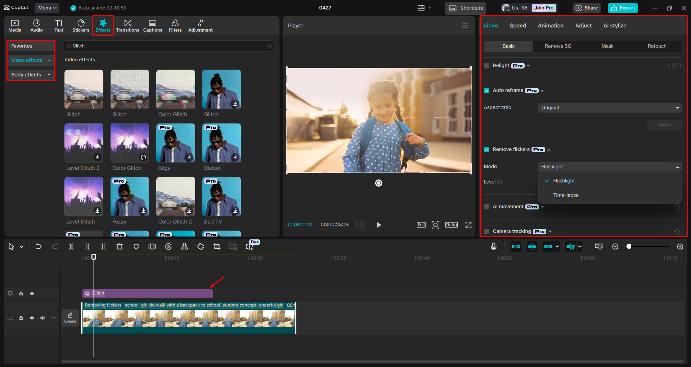Select the Crop tool above the timeline
This screenshot has width=691, height=367.
point(217,247)
